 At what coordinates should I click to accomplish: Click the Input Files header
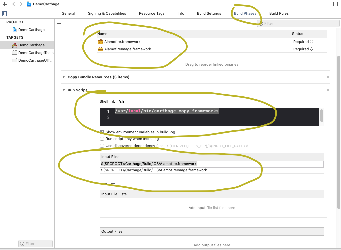tap(212, 157)
